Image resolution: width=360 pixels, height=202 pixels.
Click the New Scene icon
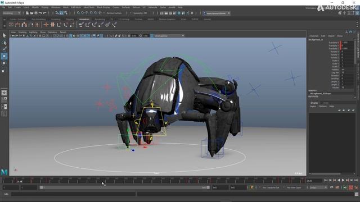pyautogui.click(x=28, y=13)
